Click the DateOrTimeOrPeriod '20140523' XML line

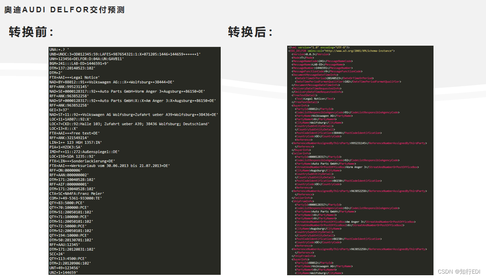pos(334,78)
